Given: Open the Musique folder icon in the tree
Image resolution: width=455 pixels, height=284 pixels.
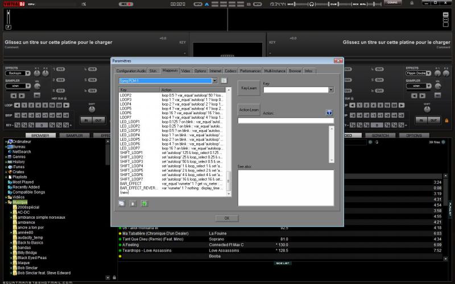Looking at the screenshot, I should tap(10, 202).
